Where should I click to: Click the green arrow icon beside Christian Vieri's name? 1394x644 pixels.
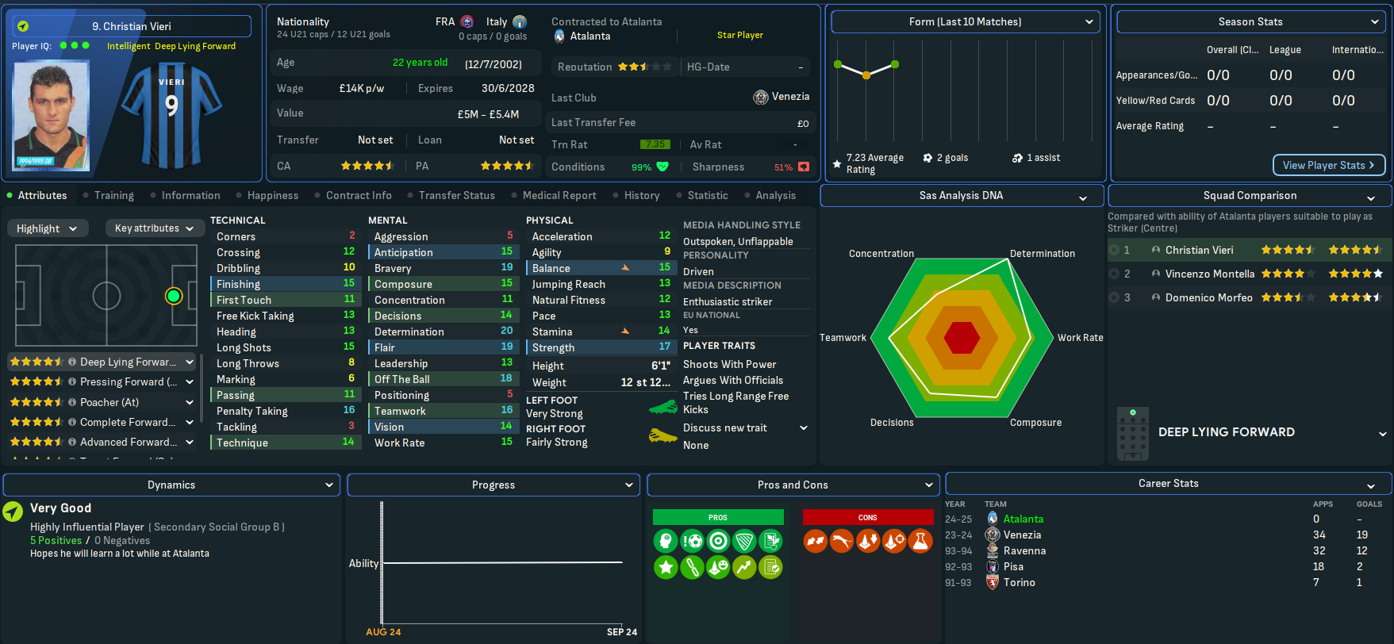(x=23, y=26)
